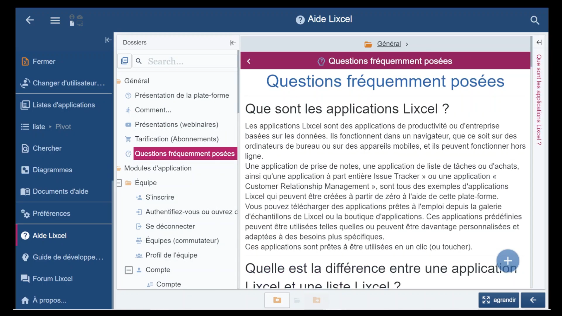Collapse the Équipe tree node
562x316 pixels.
click(x=119, y=183)
